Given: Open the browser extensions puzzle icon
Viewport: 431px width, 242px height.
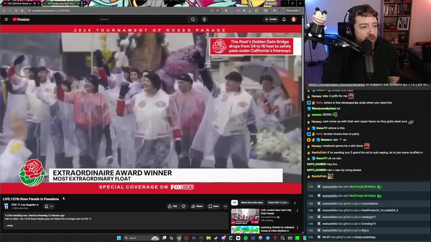Looking at the screenshot, I should tap(257, 10).
